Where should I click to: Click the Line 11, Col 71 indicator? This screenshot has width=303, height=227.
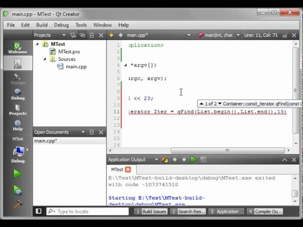261,35
